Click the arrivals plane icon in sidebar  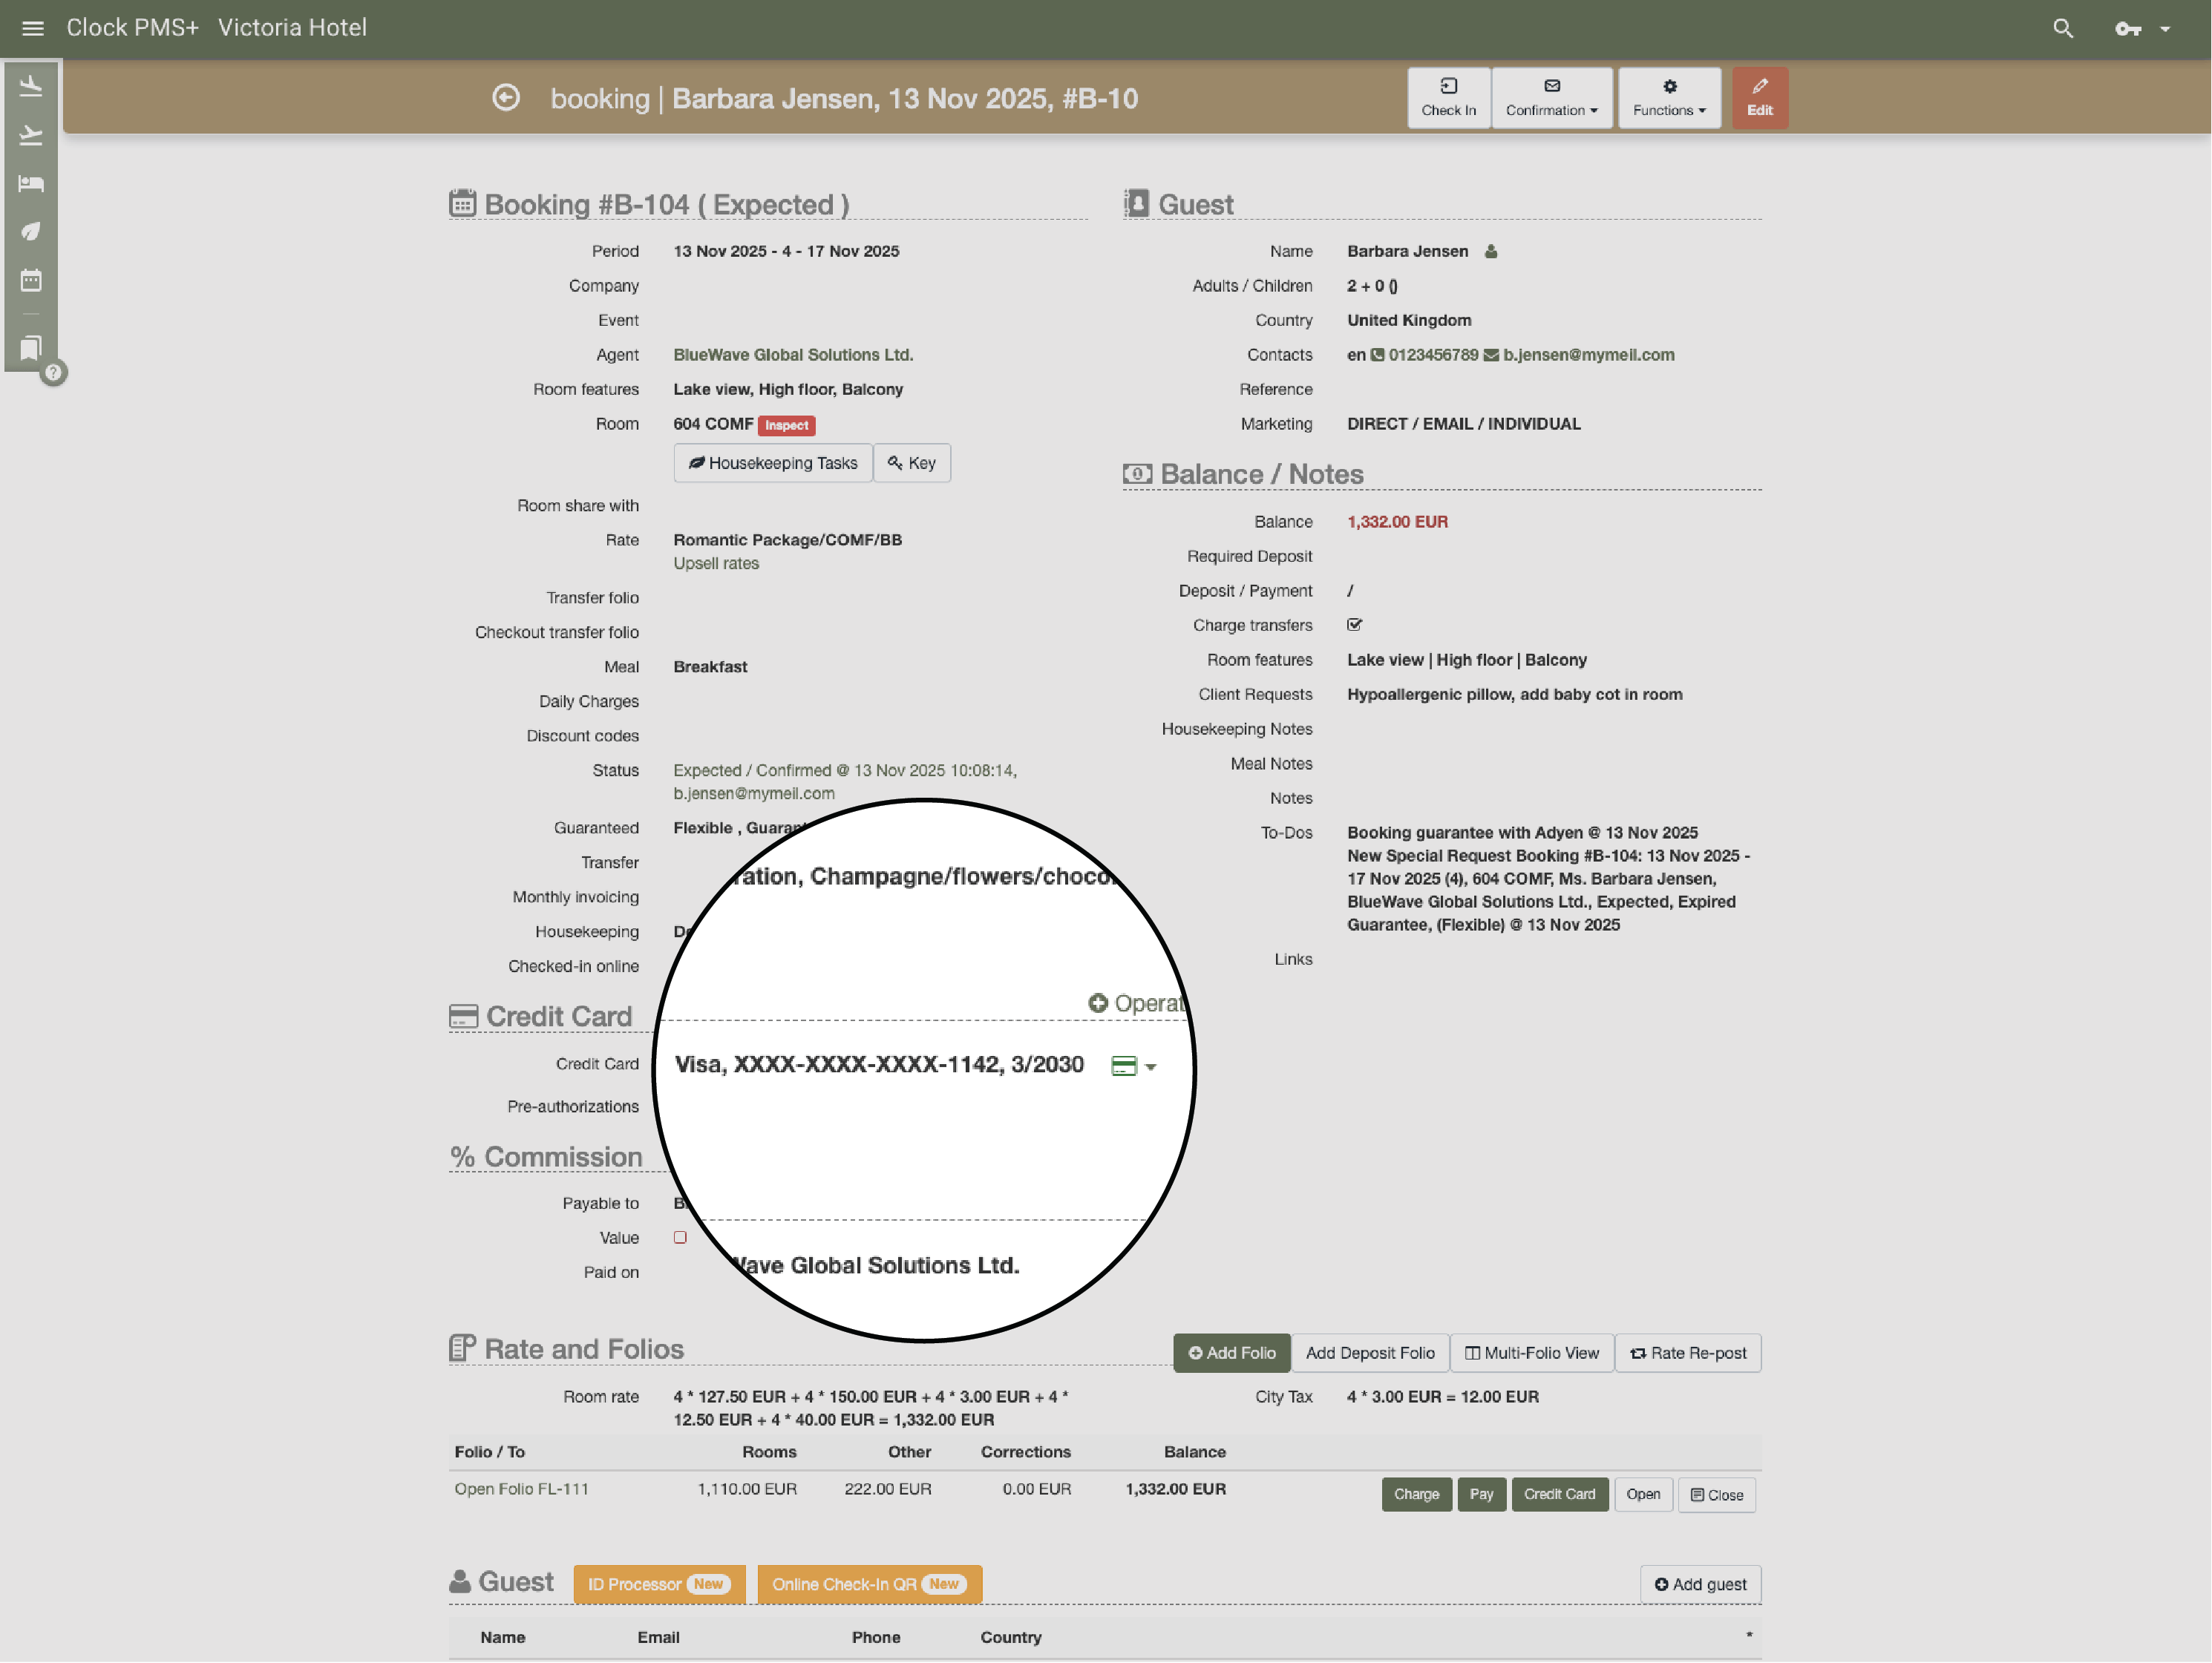[x=31, y=86]
